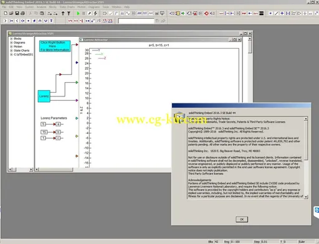
Task: Select the ramp signal block icon
Action: coord(110,13)
